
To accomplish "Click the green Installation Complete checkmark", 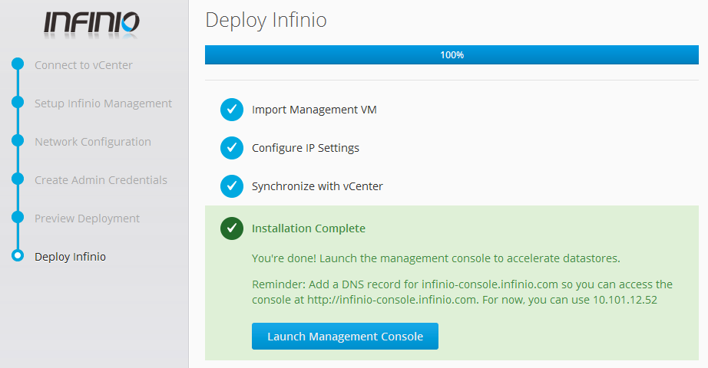I will (232, 228).
